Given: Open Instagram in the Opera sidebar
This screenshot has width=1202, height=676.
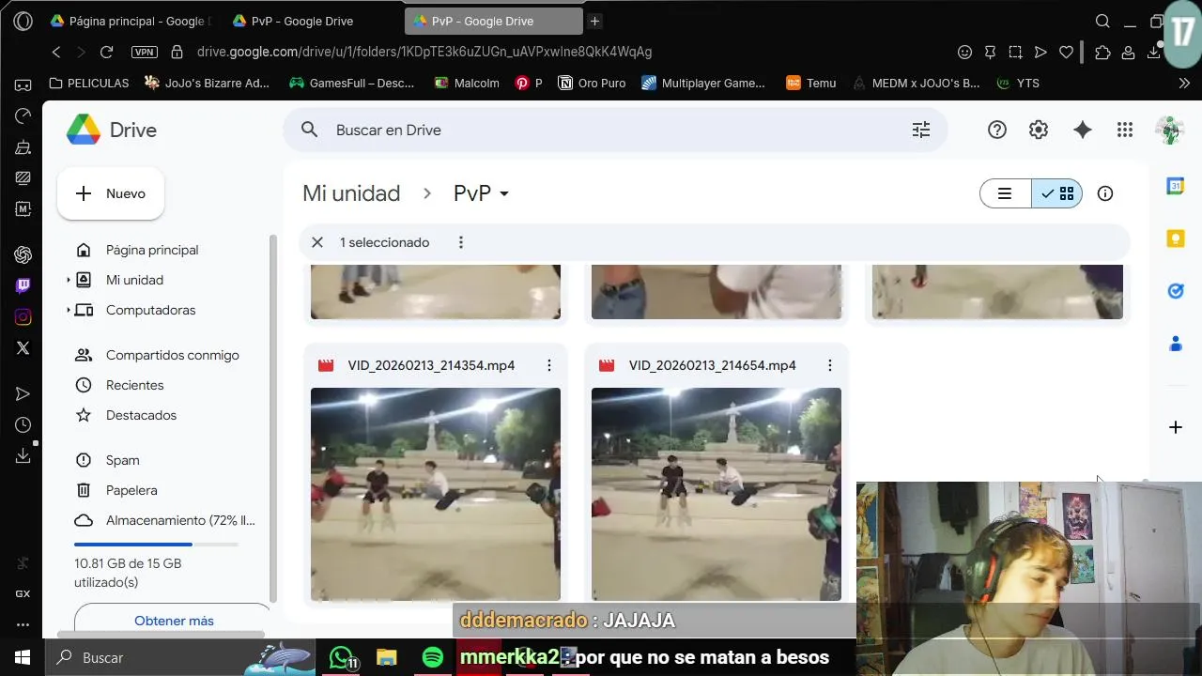Looking at the screenshot, I should coord(23,316).
